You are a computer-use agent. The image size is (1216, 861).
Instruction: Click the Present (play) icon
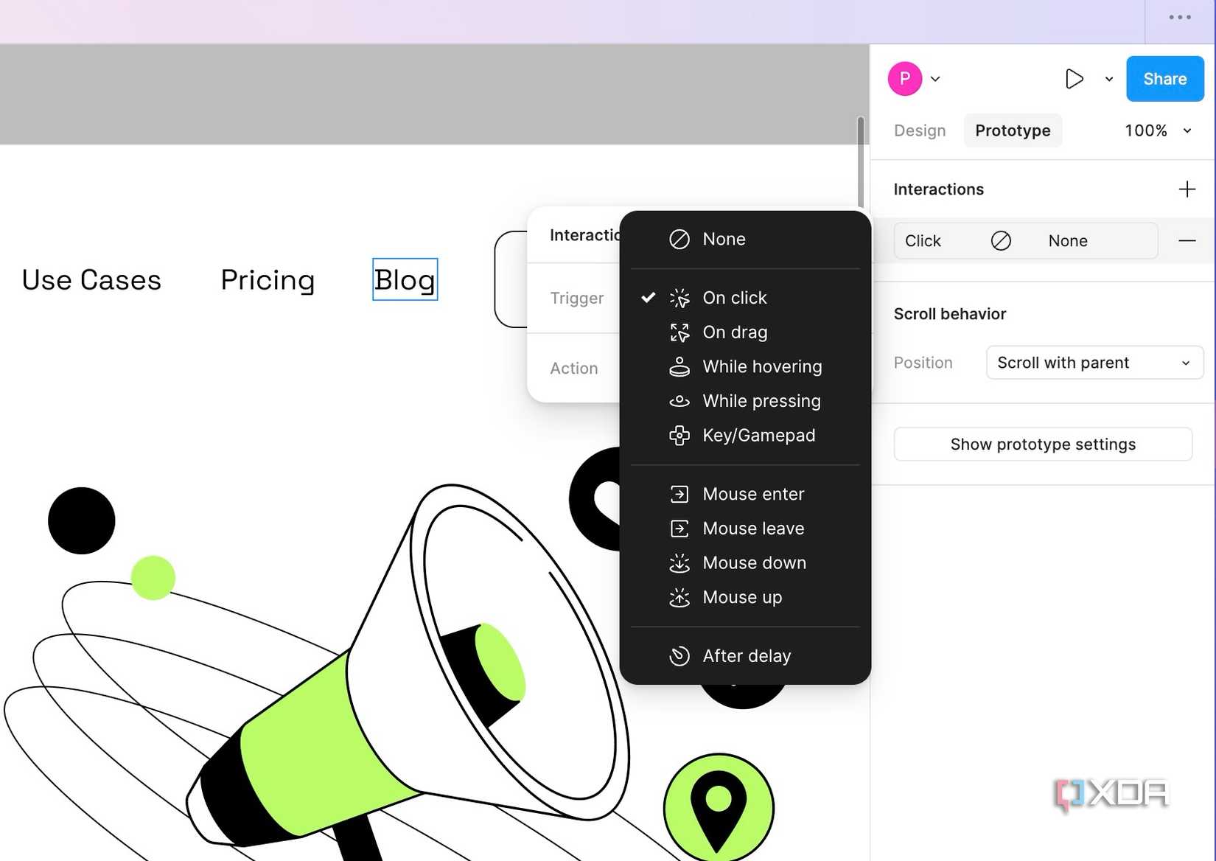tap(1074, 79)
